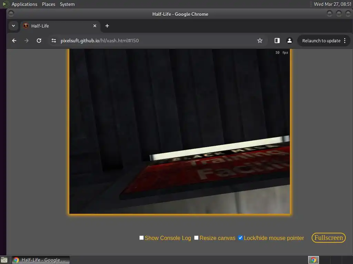Go back with the browser back arrow

[x=14, y=41]
